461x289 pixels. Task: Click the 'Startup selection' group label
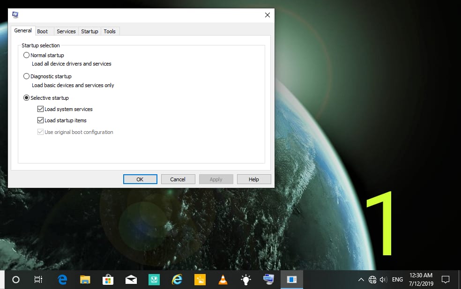41,45
